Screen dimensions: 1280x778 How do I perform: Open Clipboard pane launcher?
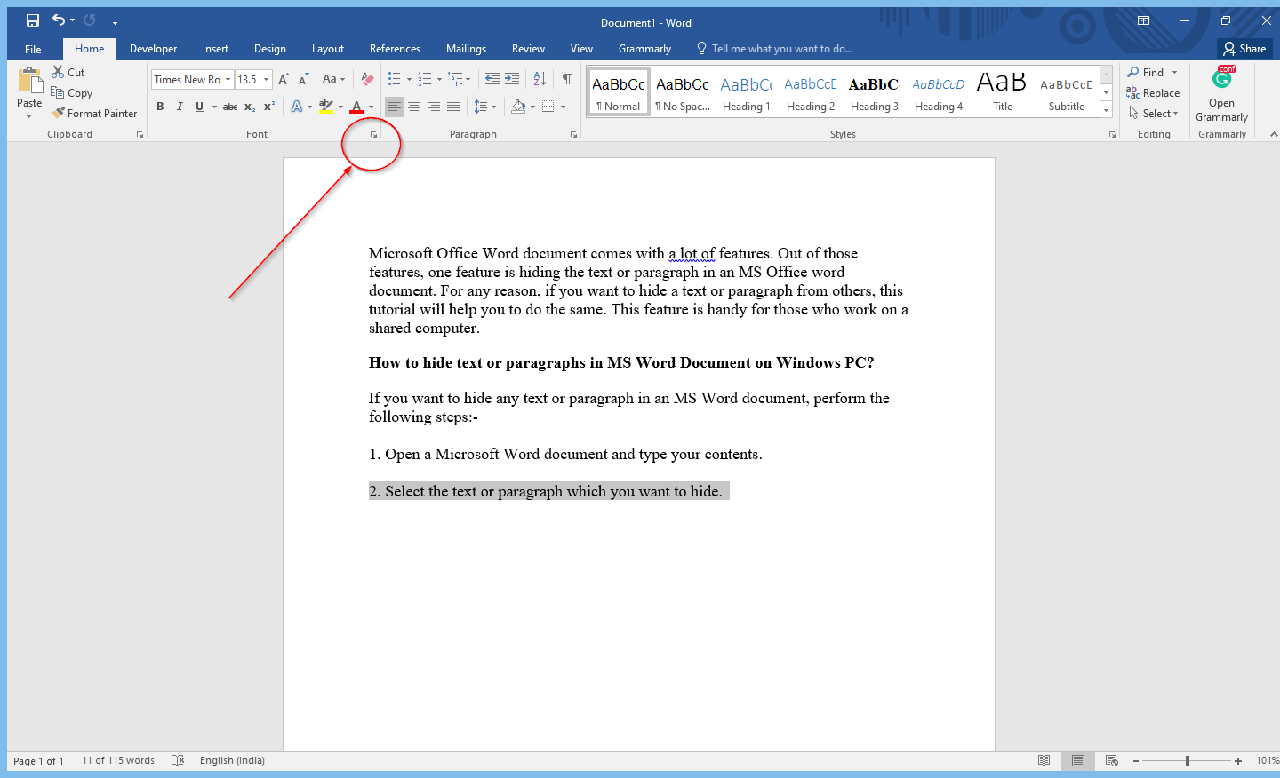pyautogui.click(x=140, y=135)
